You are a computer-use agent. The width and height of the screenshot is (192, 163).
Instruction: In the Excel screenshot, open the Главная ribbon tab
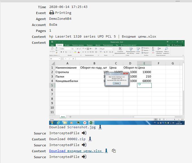(59, 45)
